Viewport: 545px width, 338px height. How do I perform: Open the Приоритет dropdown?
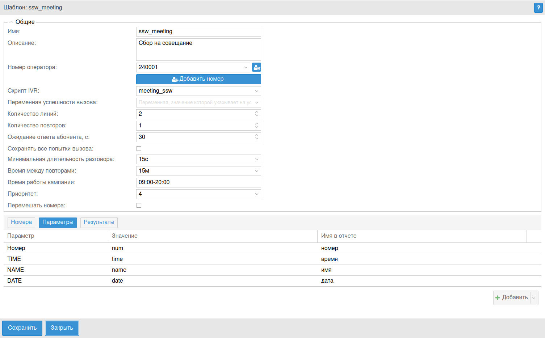pos(198,194)
